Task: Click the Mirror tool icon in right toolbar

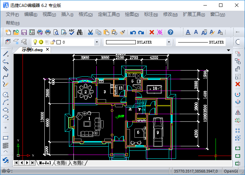Action: pos(238,112)
